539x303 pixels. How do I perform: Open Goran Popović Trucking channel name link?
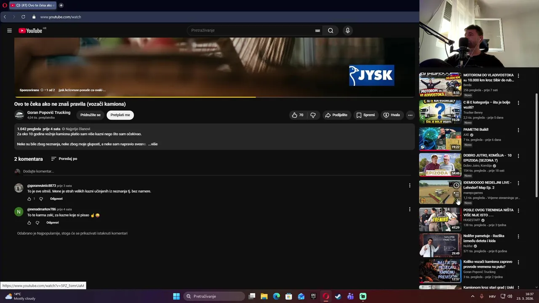[x=49, y=112]
